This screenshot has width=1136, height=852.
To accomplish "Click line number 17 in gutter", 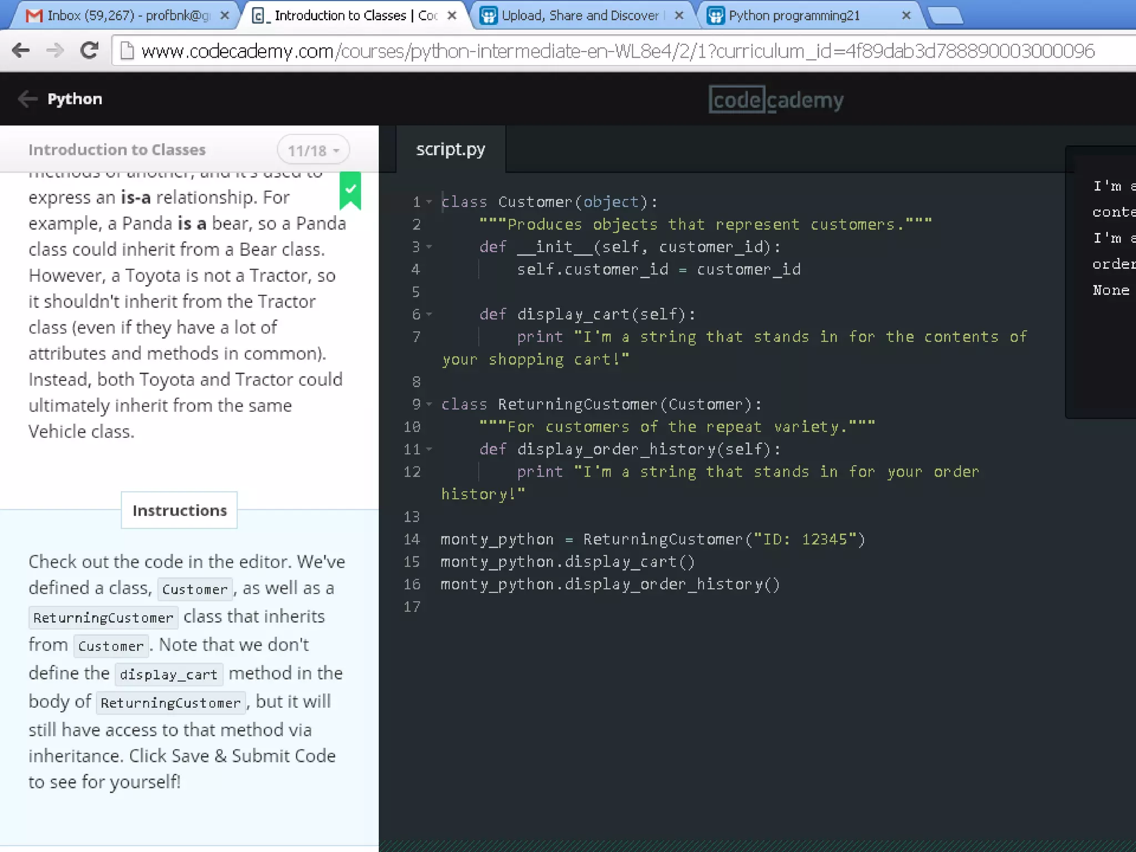I will coord(412,607).
